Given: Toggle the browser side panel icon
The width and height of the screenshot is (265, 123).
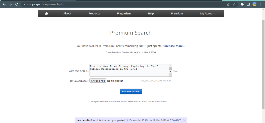Looking at the screenshot, I should pyautogui.click(x=248, y=4).
